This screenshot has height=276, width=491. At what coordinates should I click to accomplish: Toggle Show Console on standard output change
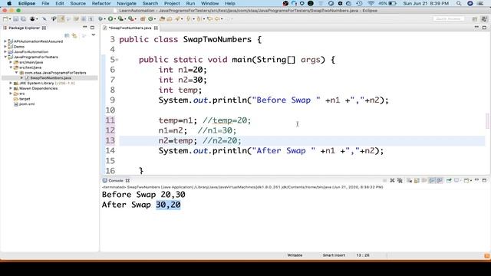432,181
